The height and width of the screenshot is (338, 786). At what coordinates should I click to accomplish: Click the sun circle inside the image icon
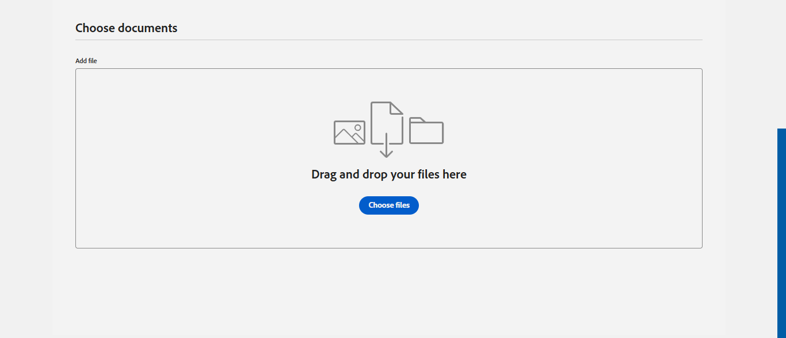click(x=358, y=127)
